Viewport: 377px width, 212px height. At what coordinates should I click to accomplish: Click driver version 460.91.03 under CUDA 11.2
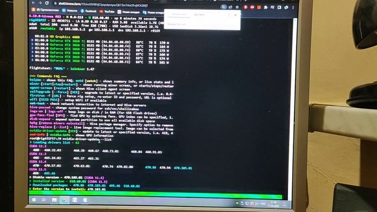153,152
